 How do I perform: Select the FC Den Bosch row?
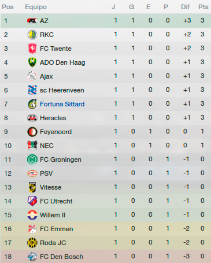click(105, 257)
